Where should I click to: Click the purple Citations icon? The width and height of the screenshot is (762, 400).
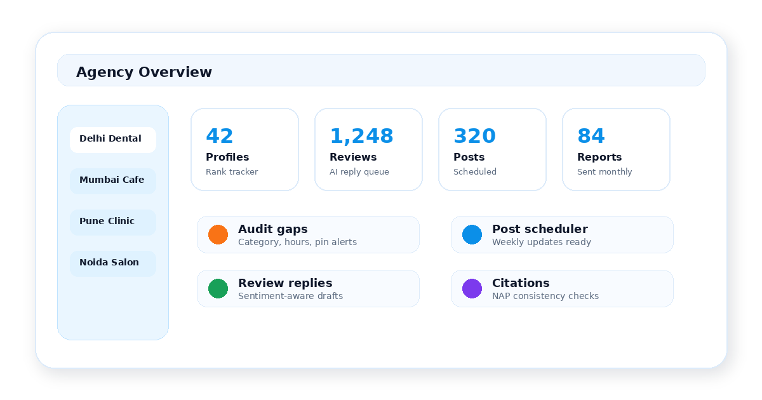pos(472,288)
